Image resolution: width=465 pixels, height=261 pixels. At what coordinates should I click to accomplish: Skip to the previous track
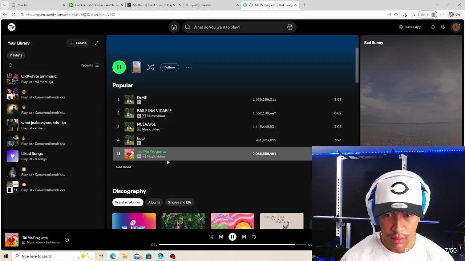coord(221,237)
